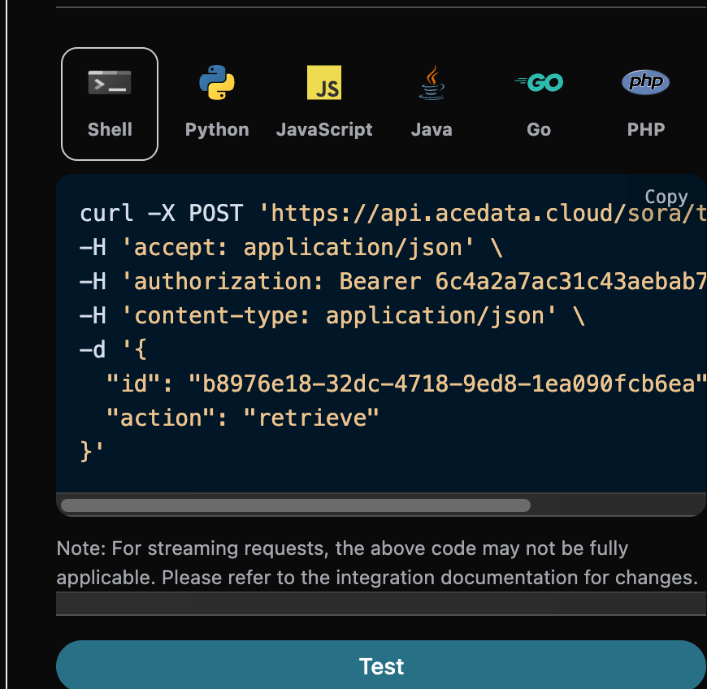Switch to the Python tab label
Image resolution: width=707 pixels, height=689 pixels.
(217, 129)
